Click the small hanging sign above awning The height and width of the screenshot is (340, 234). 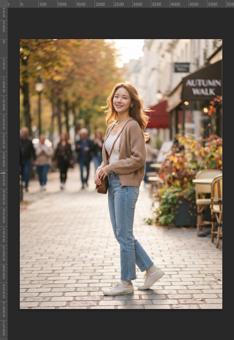tap(182, 67)
